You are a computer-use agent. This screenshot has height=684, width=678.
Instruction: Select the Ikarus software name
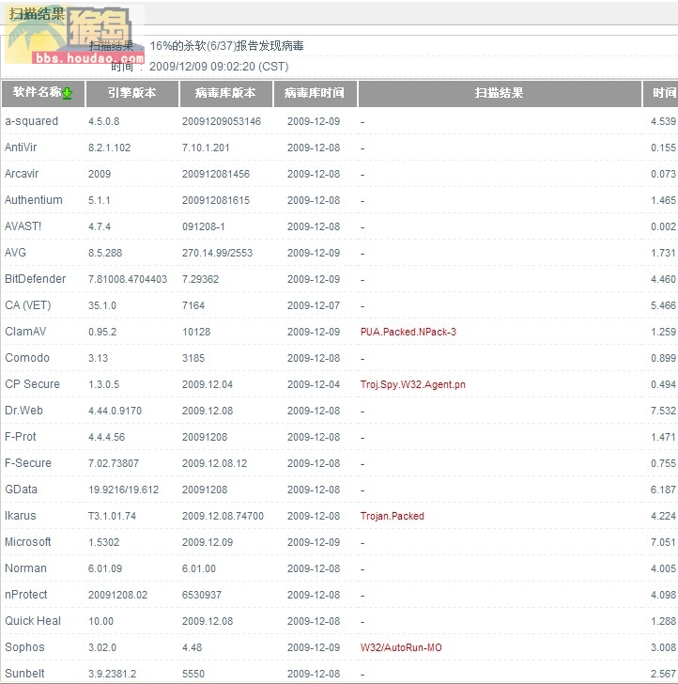point(21,516)
